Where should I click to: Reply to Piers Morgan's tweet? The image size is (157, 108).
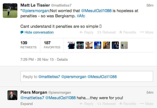coord(87,104)
